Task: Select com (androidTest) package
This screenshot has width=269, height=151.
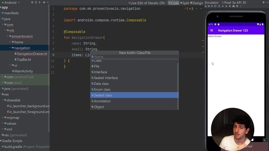Action: point(19,77)
